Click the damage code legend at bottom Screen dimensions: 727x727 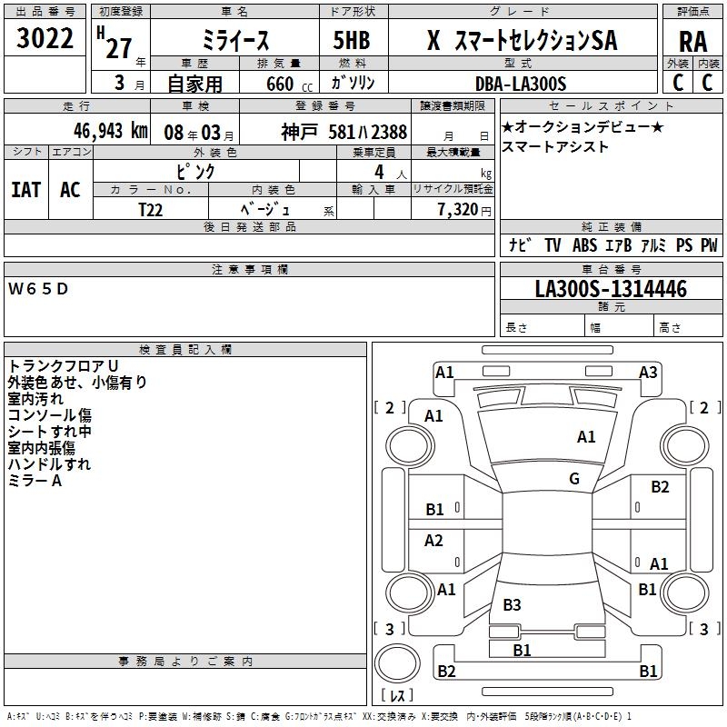pos(320,716)
